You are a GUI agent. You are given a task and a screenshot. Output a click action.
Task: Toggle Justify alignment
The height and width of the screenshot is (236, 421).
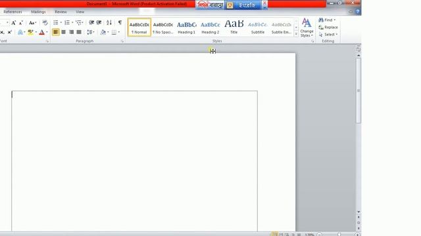[x=79, y=32]
